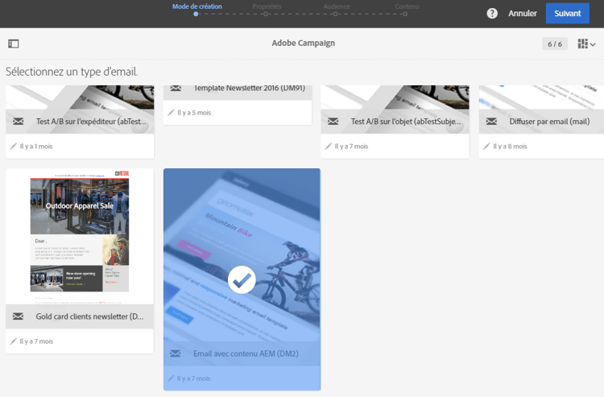Click pencil icon on Email avec contenu AEM card

click(x=171, y=378)
